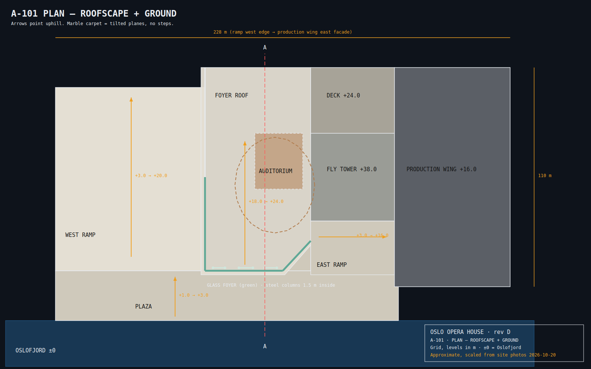Screen dimensions: 591x369
Task: Click the 228 m overall dimension label
Action: [283, 32]
